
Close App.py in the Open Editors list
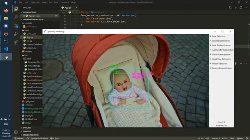click(24, 16)
